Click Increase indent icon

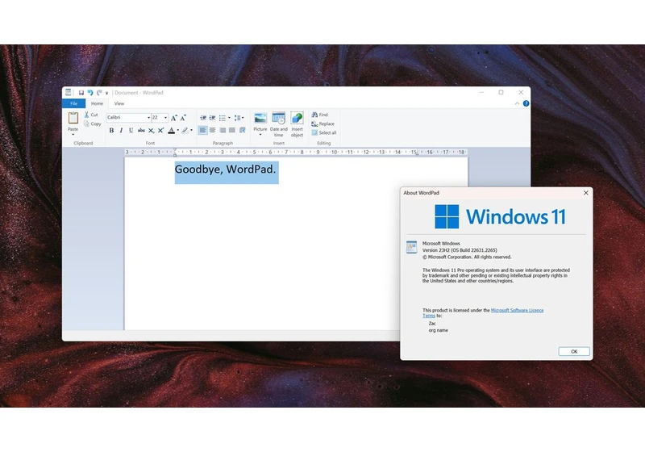tap(212, 118)
